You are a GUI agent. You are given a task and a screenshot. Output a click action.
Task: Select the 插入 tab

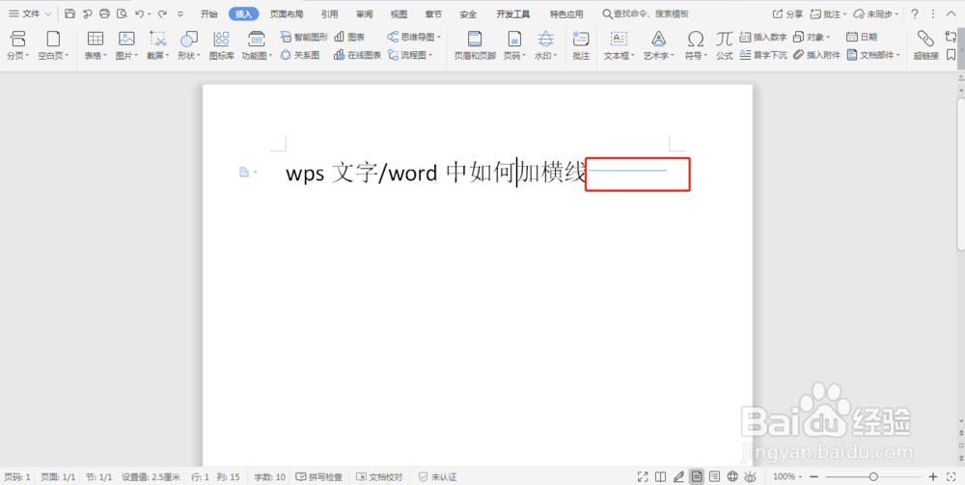(244, 14)
